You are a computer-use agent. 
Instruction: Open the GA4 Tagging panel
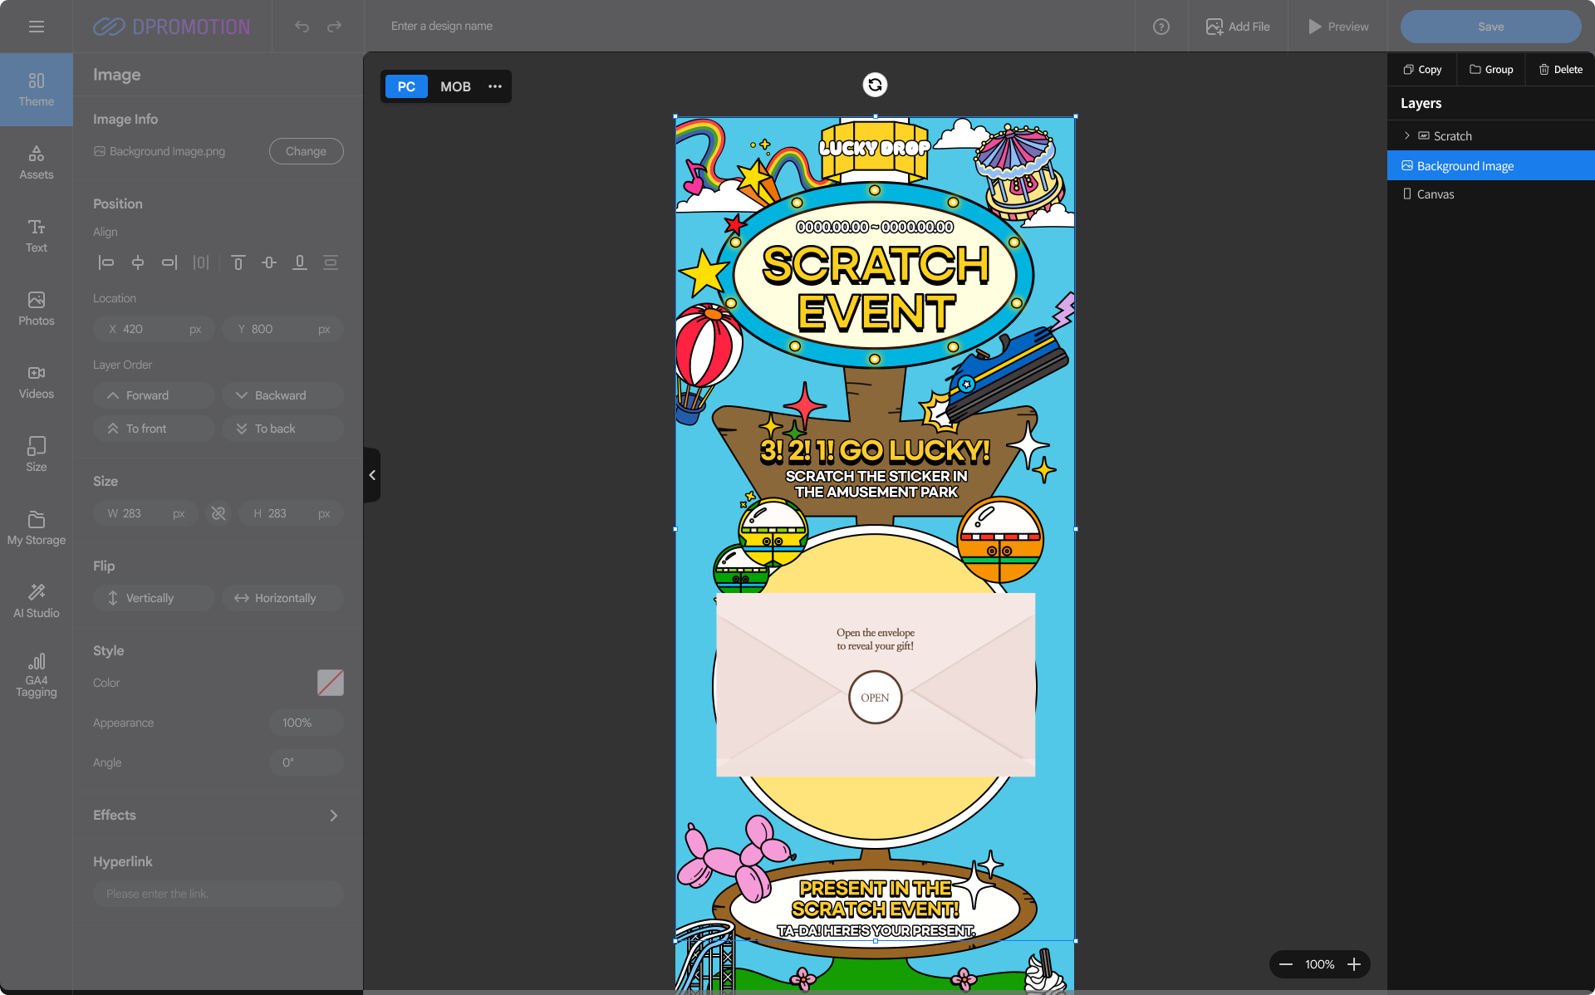point(37,674)
